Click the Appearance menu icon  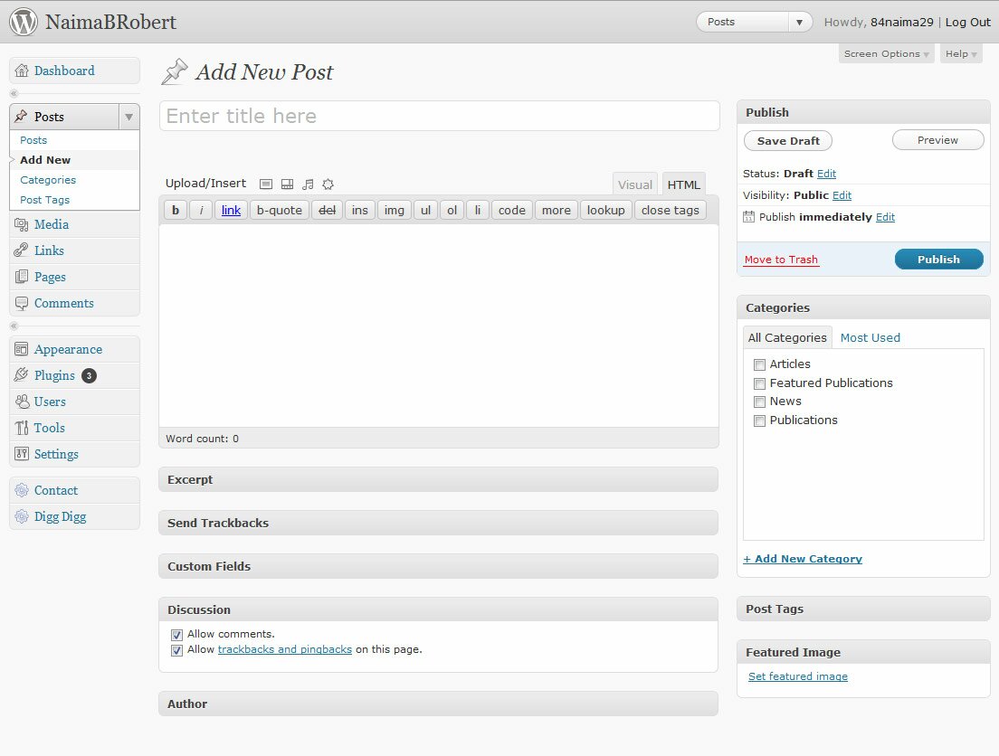coord(22,349)
